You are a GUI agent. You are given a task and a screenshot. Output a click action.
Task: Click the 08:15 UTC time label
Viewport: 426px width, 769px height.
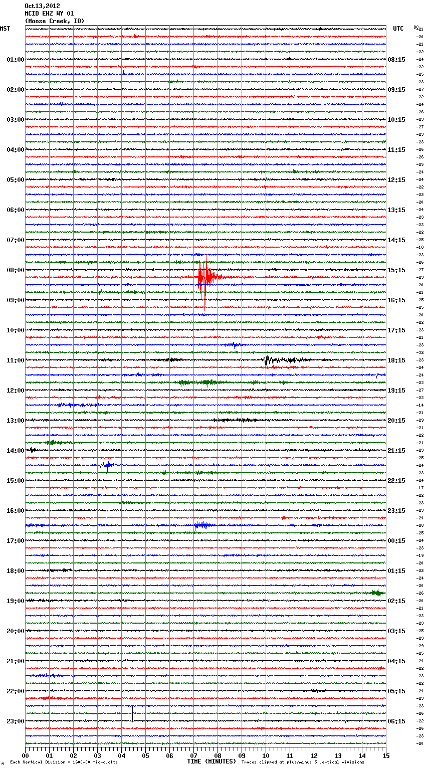(x=396, y=60)
